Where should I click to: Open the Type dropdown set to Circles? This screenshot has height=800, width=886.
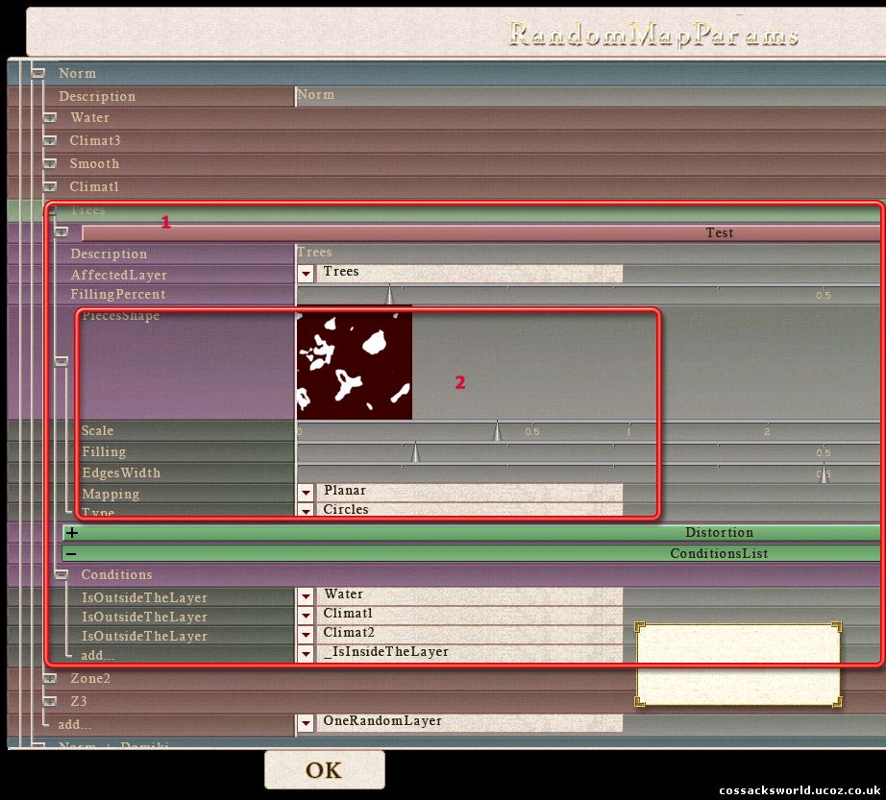[306, 510]
